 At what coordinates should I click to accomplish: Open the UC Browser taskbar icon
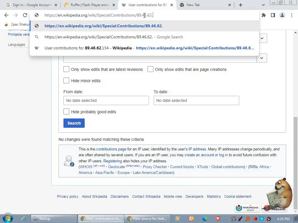(191, 219)
